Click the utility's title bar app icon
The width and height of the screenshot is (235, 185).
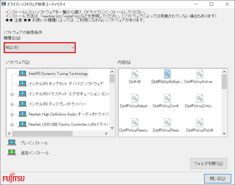coord(3,4)
